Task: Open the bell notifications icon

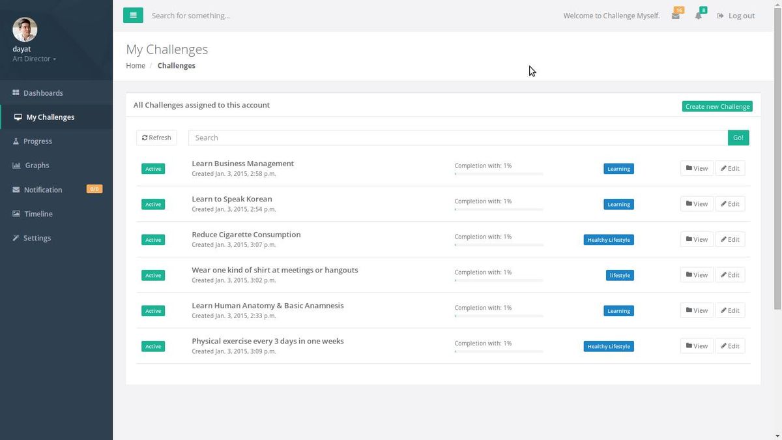Action: pyautogui.click(x=699, y=16)
